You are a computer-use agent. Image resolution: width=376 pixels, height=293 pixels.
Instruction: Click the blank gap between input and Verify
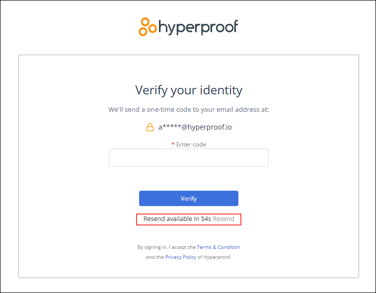point(188,179)
